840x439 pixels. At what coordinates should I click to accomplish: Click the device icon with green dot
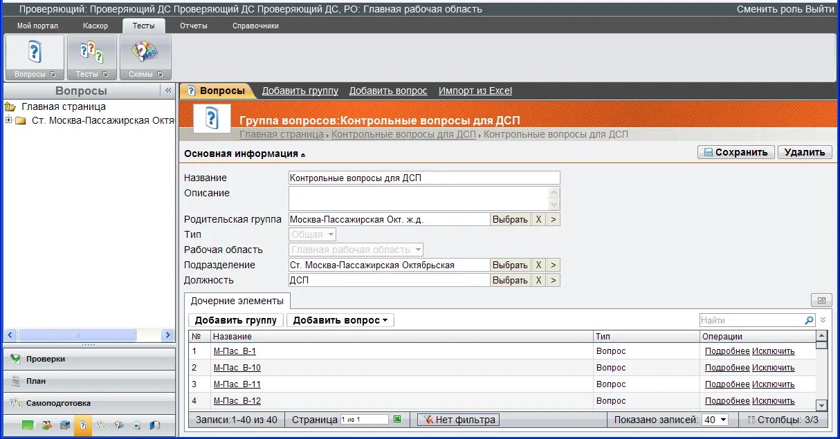(137, 425)
